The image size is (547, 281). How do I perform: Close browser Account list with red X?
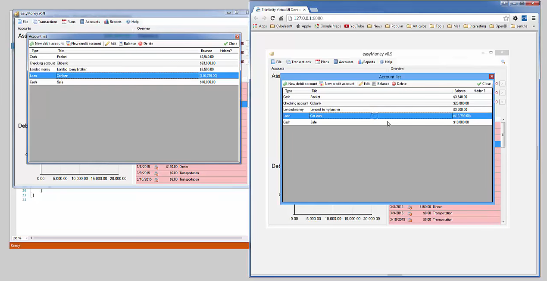tap(491, 77)
